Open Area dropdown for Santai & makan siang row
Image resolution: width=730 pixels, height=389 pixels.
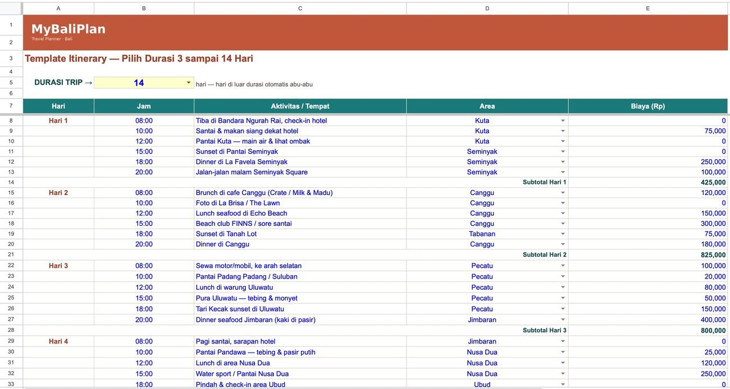coord(563,131)
